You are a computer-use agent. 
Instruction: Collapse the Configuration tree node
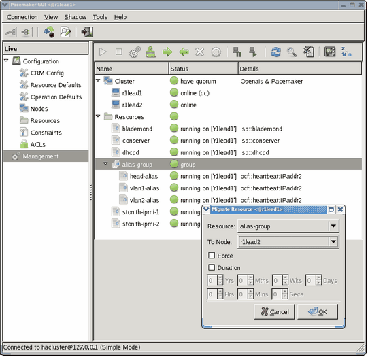(x=6, y=61)
